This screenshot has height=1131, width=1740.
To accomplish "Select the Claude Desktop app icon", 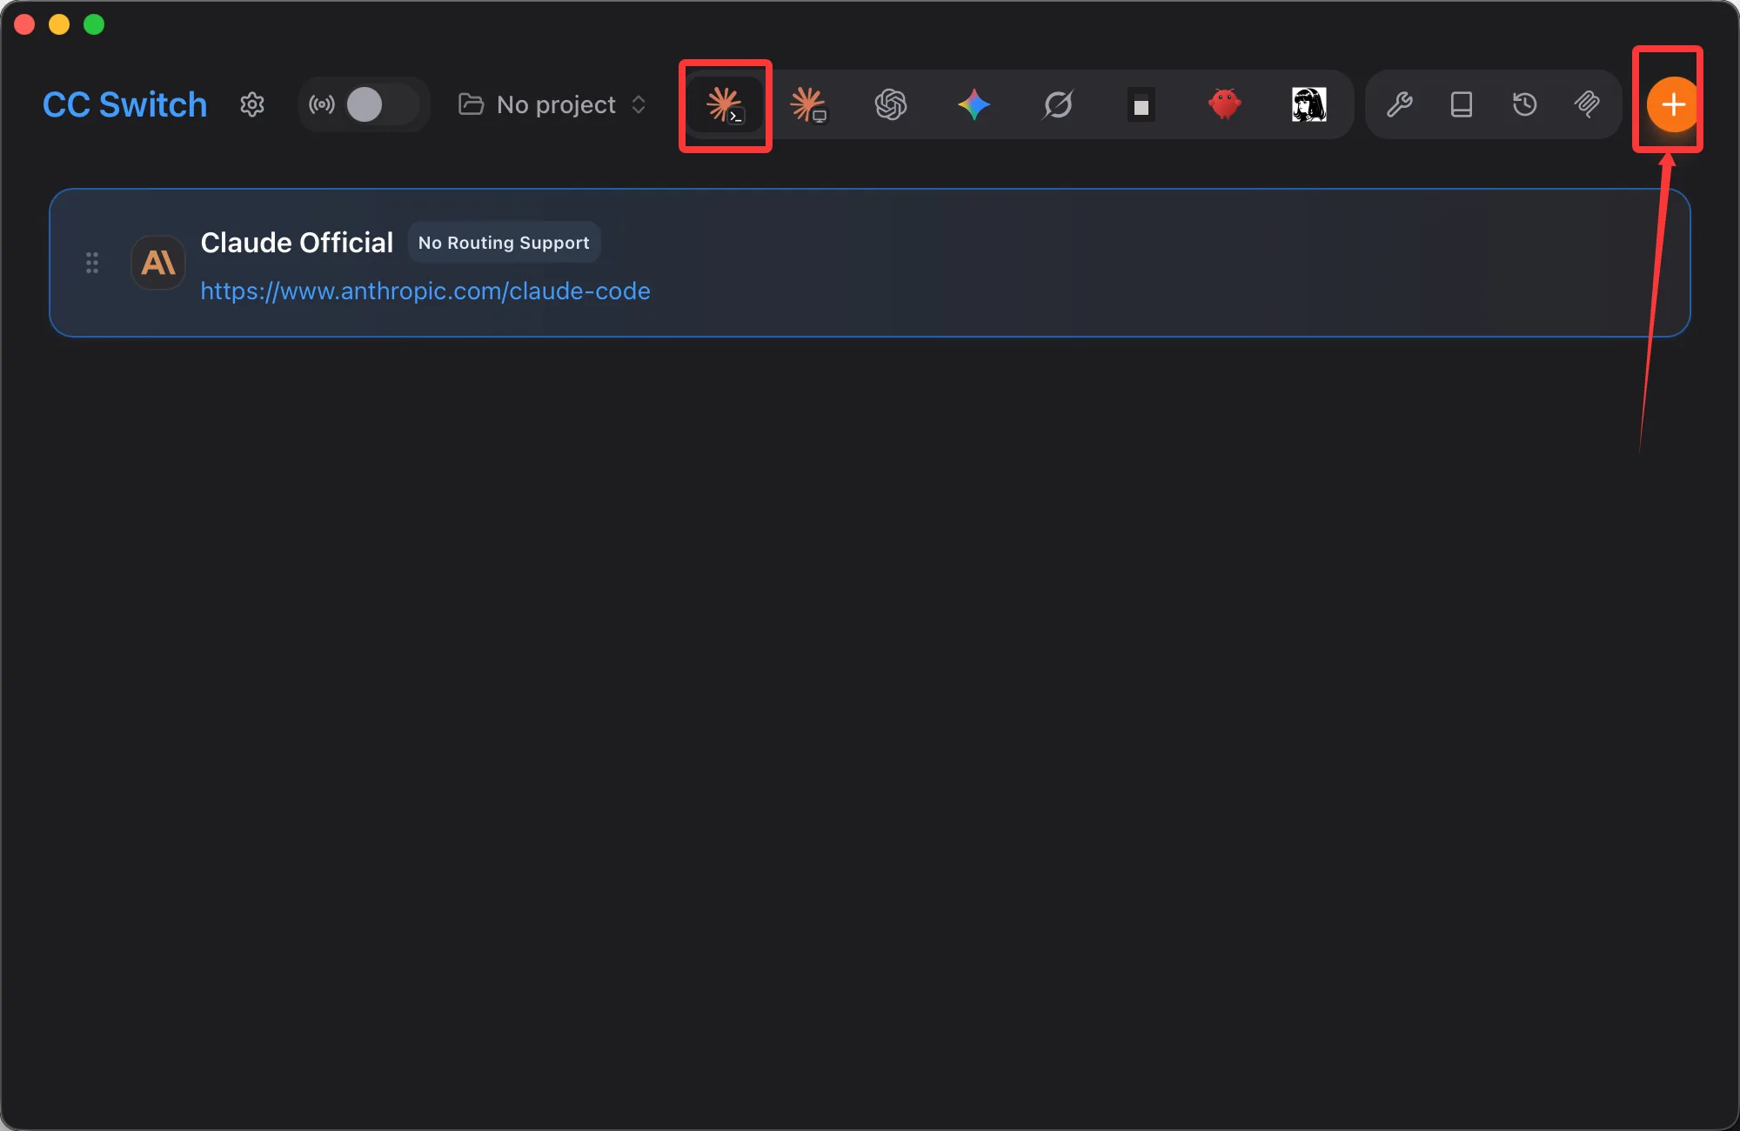I will point(807,104).
